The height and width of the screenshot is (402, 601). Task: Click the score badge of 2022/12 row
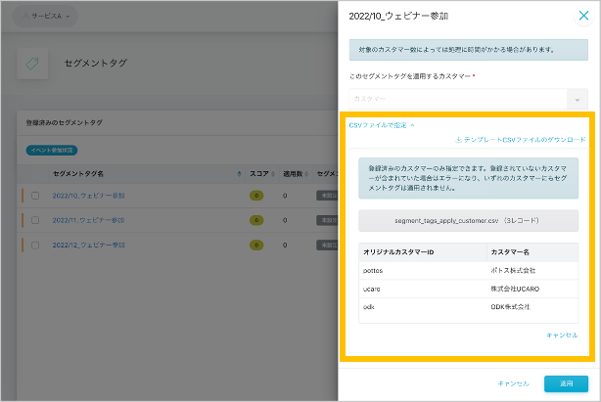tap(256, 246)
